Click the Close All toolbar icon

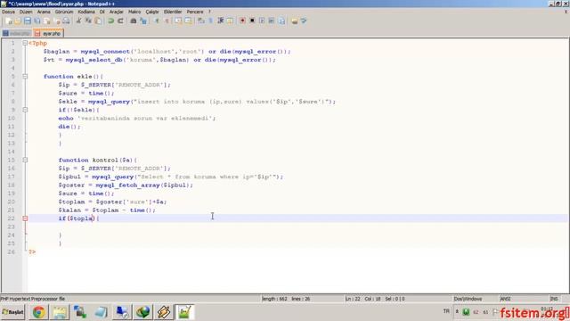(57, 21)
